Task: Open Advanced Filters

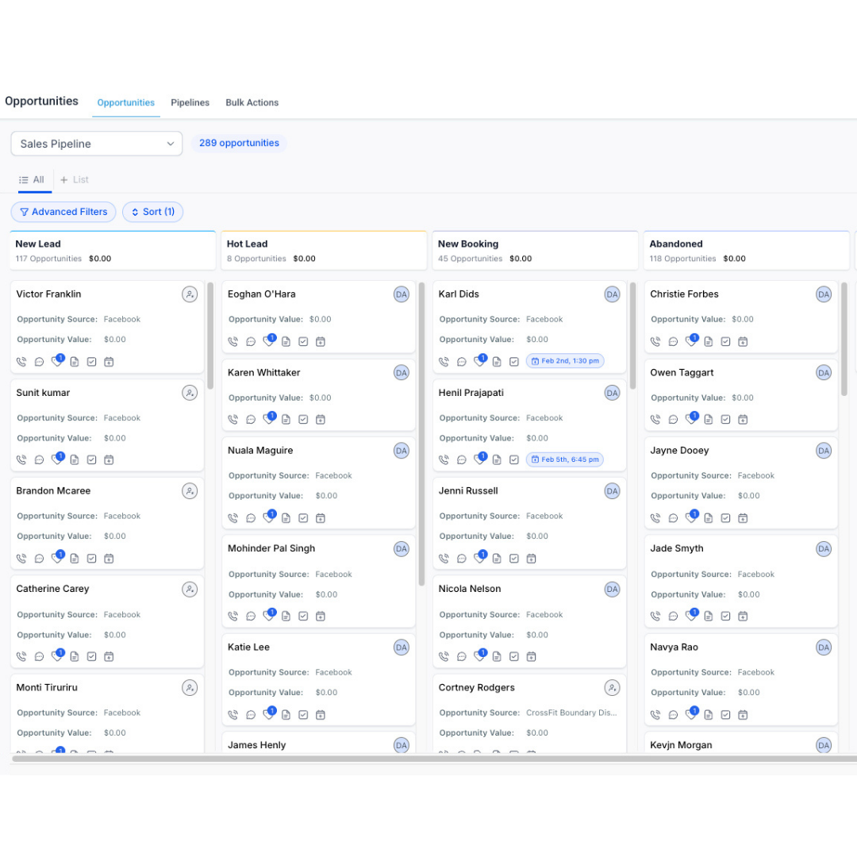Action: pos(63,212)
